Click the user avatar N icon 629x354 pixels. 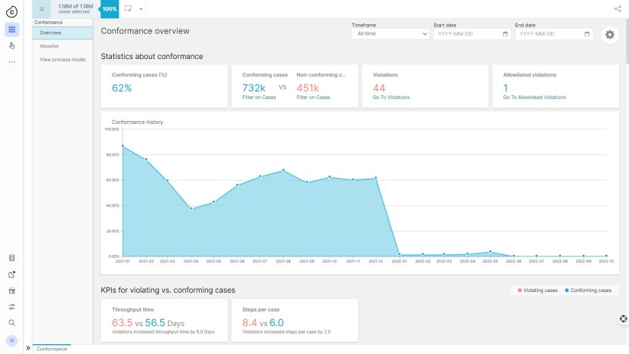point(11,340)
